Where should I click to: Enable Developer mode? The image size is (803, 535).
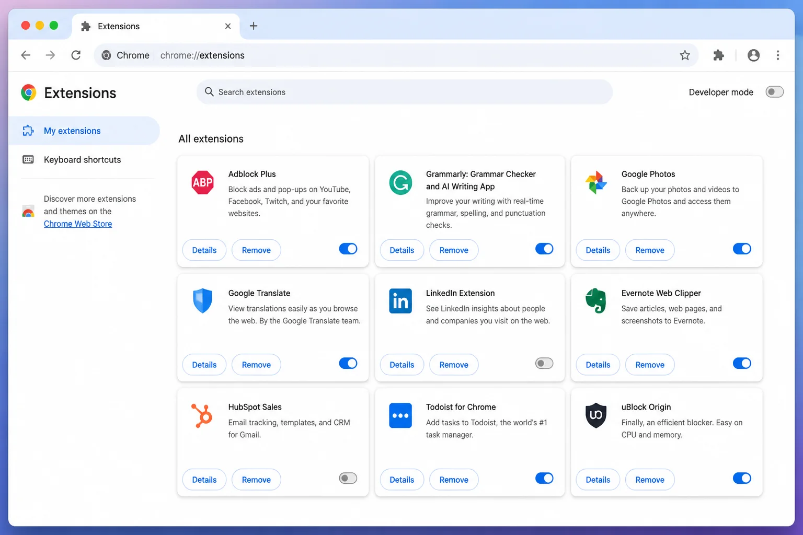775,92
